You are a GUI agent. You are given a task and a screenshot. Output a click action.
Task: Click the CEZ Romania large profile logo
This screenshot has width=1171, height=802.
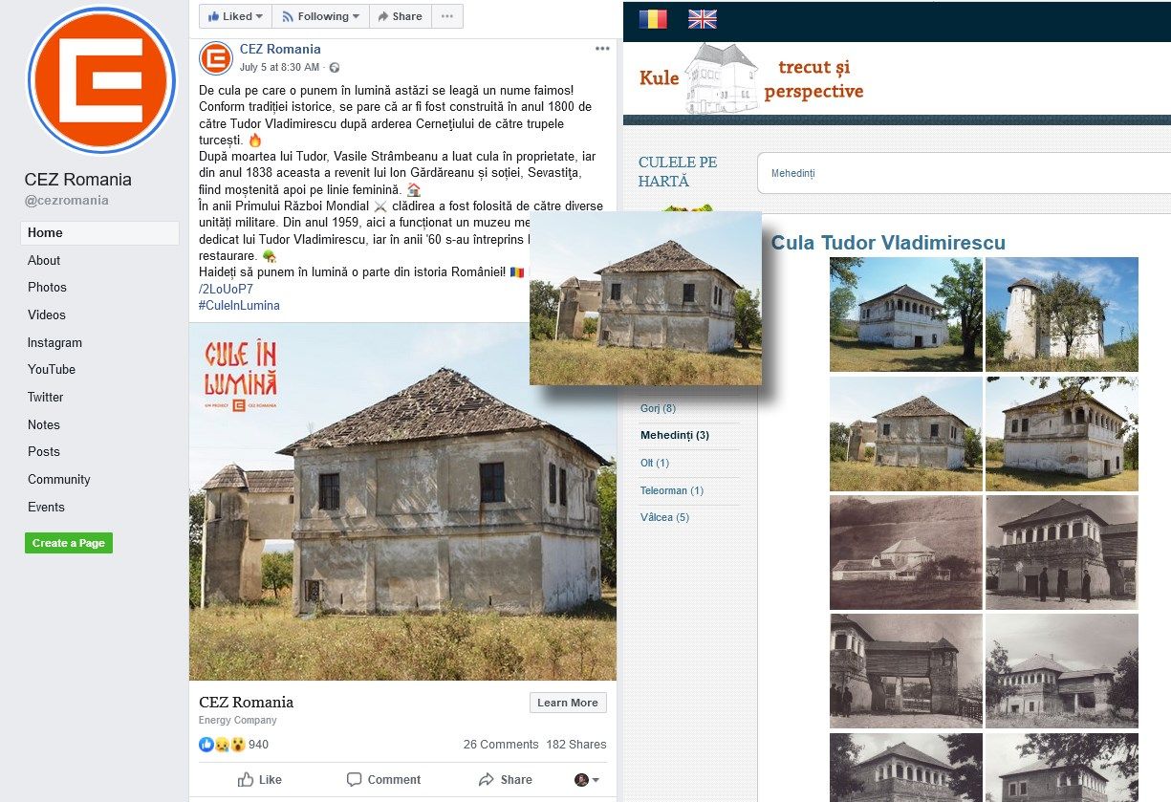[101, 80]
